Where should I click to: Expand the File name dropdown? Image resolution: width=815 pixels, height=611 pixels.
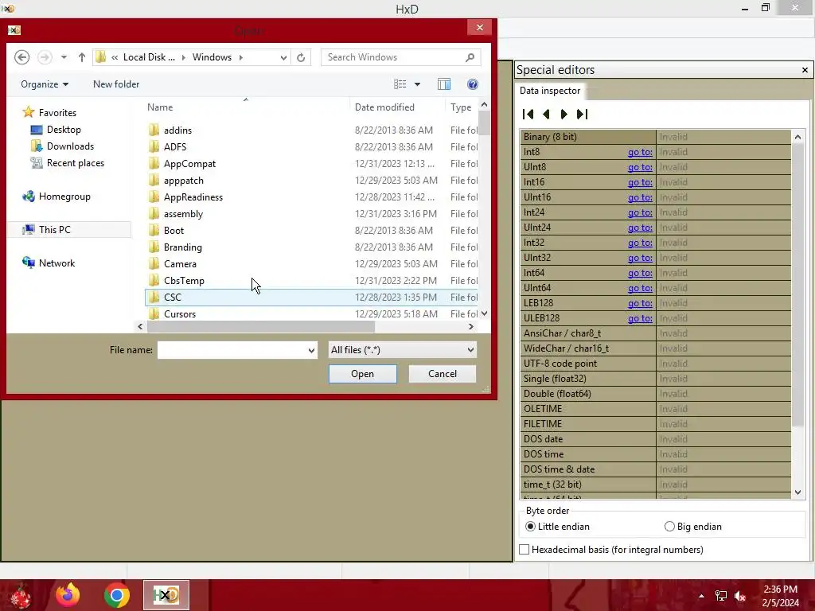(x=311, y=350)
